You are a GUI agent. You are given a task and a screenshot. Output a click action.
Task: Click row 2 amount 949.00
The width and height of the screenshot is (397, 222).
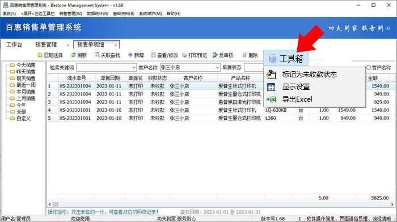pyautogui.click(x=381, y=94)
